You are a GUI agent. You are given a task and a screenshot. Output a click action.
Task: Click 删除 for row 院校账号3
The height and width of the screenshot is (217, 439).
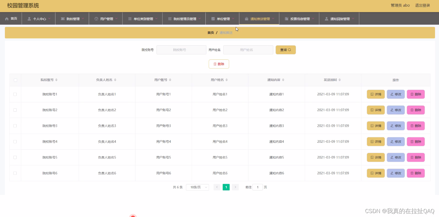tap(416, 126)
